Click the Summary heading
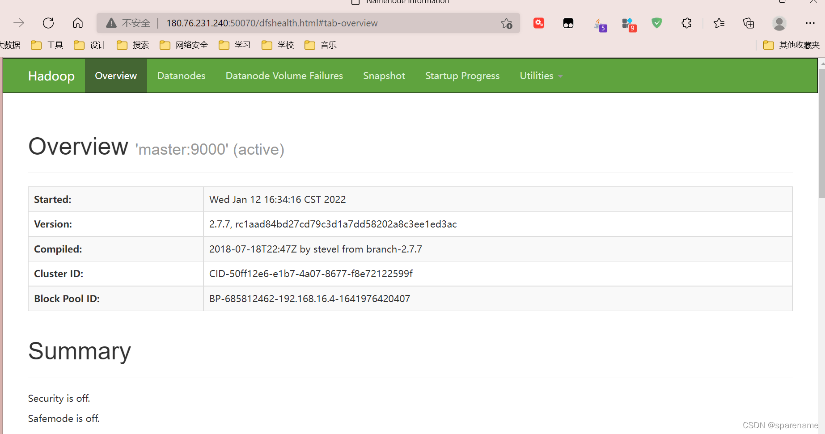The image size is (825, 434). click(80, 351)
